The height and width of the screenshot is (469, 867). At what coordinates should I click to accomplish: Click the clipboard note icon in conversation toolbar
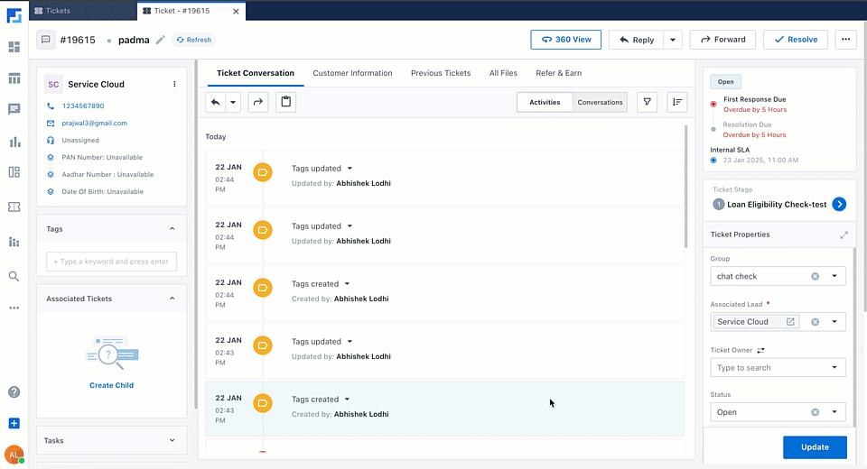pos(286,102)
